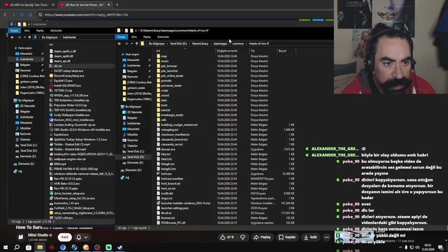
Task: Open Giriş ribbon tab in Hearts of Iron IV window
Action: (x=134, y=37)
